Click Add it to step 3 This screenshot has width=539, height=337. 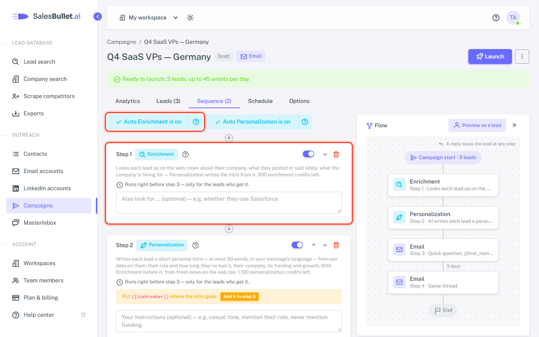(240, 297)
